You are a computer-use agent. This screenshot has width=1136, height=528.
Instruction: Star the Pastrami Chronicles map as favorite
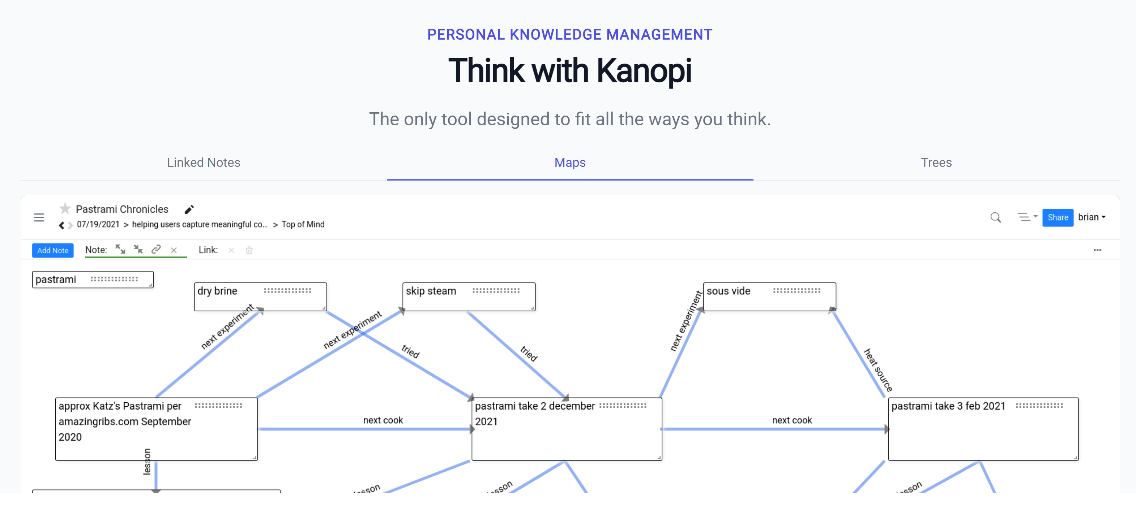coord(65,208)
